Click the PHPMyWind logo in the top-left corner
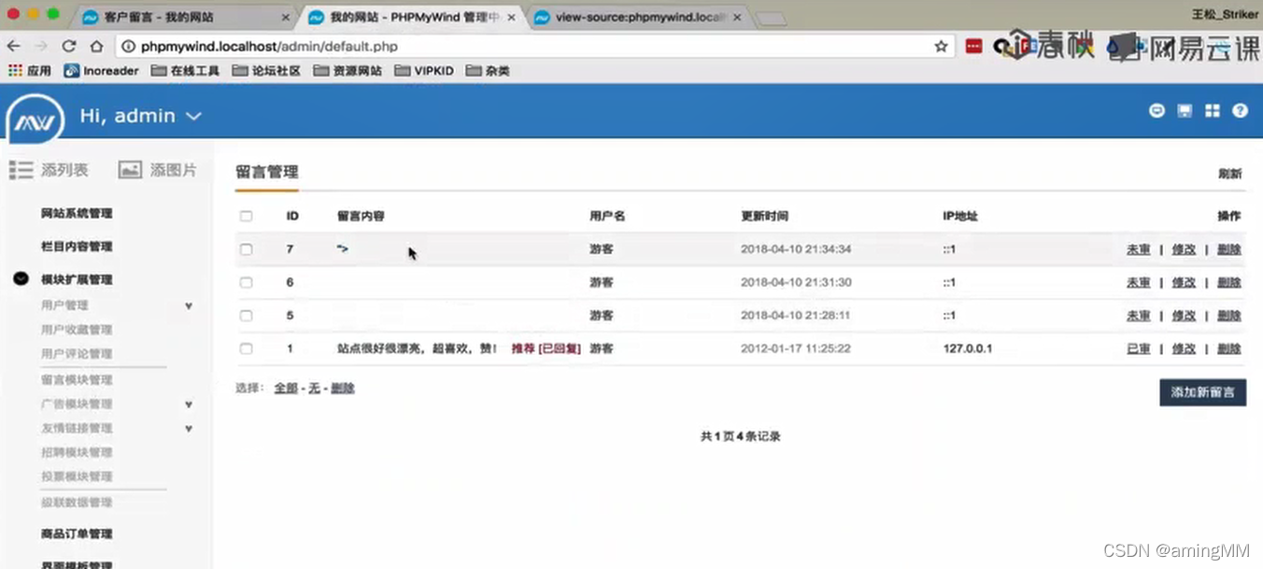 35,117
